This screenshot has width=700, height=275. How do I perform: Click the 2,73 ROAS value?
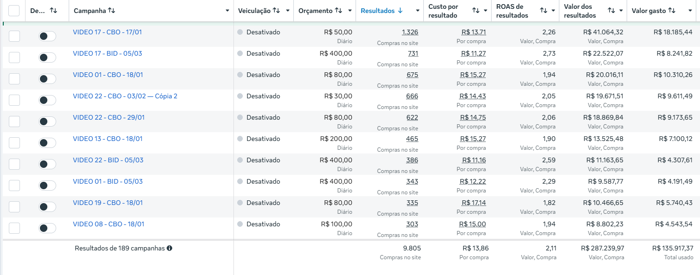pyautogui.click(x=549, y=54)
